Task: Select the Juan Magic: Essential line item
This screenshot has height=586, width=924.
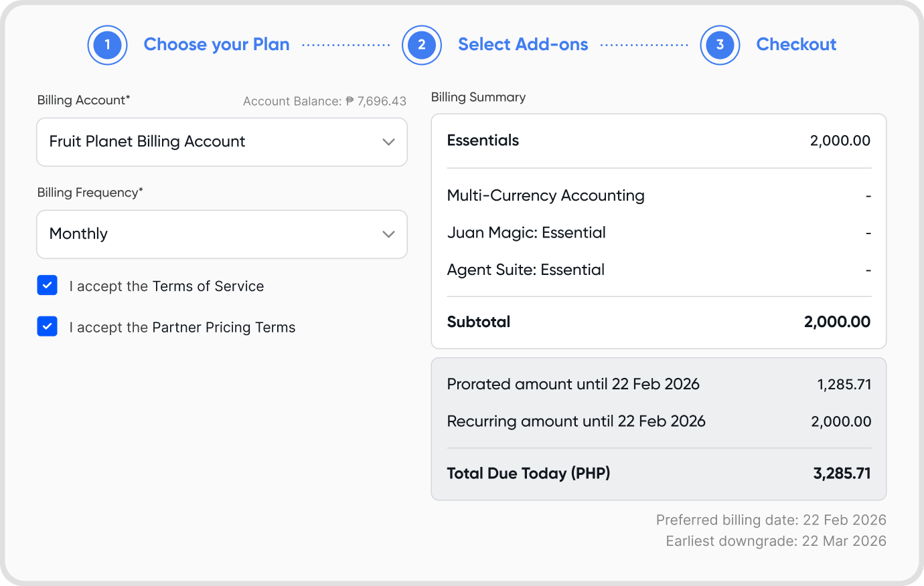Action: point(526,233)
